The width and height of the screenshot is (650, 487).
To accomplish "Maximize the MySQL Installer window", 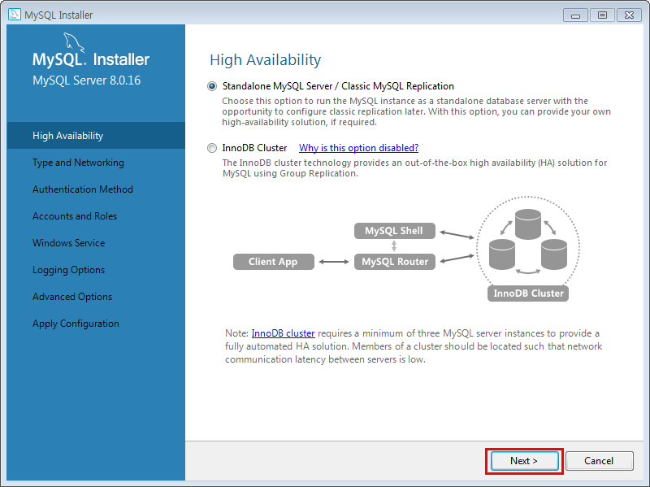I will tap(602, 15).
